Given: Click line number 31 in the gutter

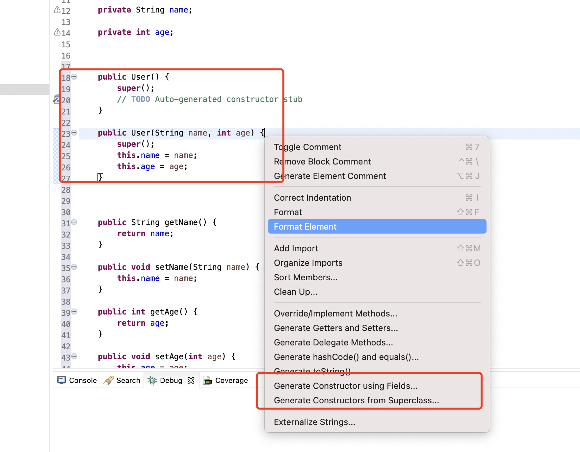Looking at the screenshot, I should [x=66, y=223].
